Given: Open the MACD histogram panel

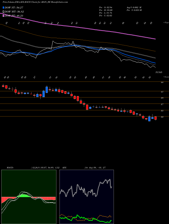Looking at the screenshot, I should 29,197.
